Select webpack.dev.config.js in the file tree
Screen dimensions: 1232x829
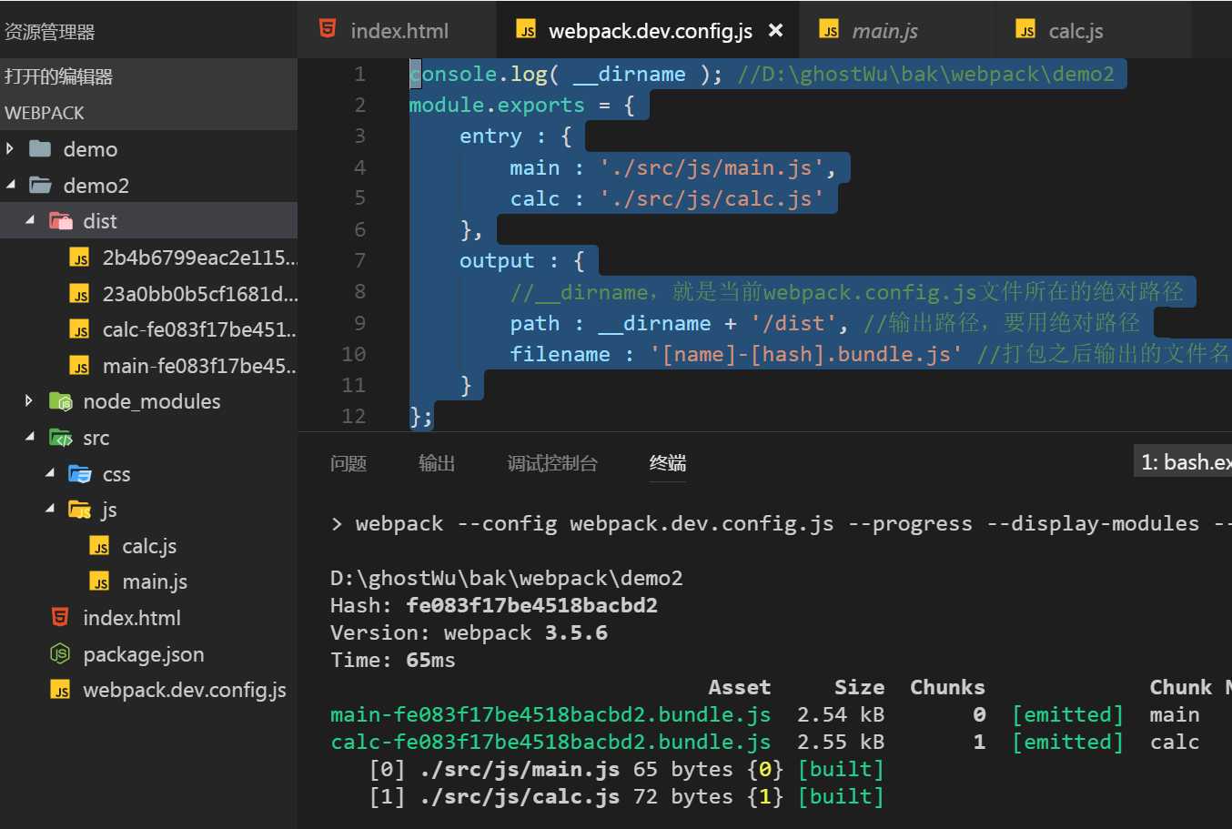(x=184, y=690)
